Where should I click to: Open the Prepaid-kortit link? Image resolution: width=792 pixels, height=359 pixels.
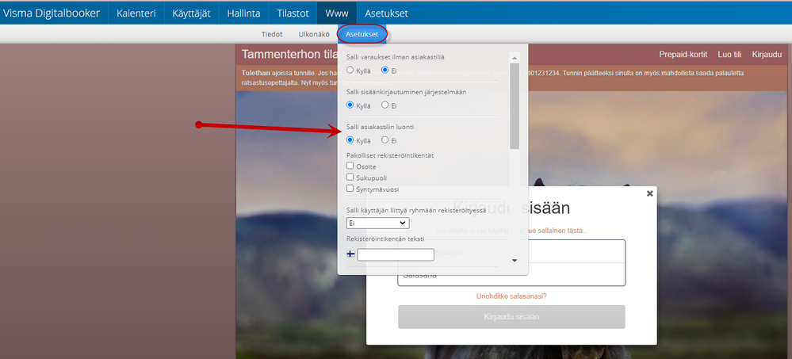[683, 55]
